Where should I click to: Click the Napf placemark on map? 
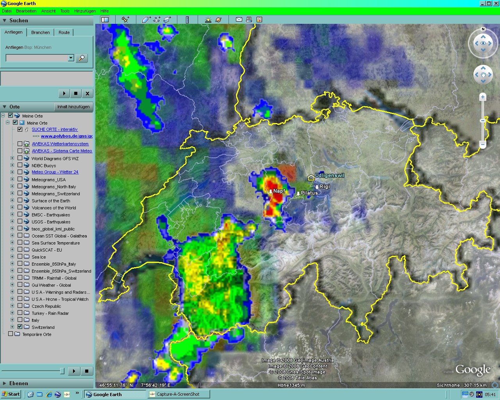(x=271, y=191)
